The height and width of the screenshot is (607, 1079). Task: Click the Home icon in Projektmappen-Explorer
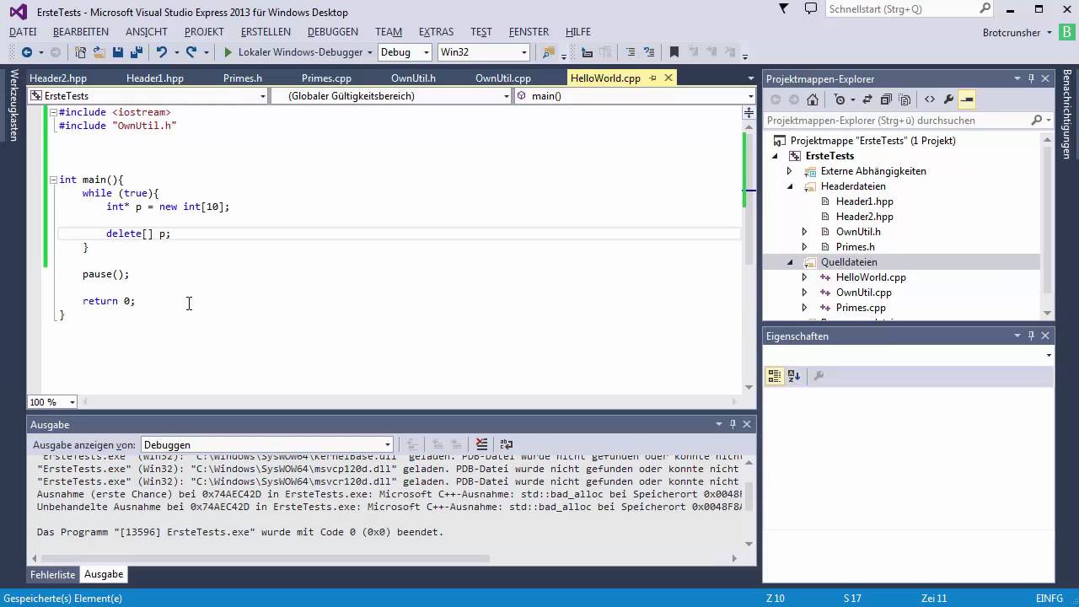[813, 99]
